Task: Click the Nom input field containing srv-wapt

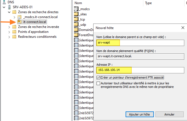Action: pos(140,43)
